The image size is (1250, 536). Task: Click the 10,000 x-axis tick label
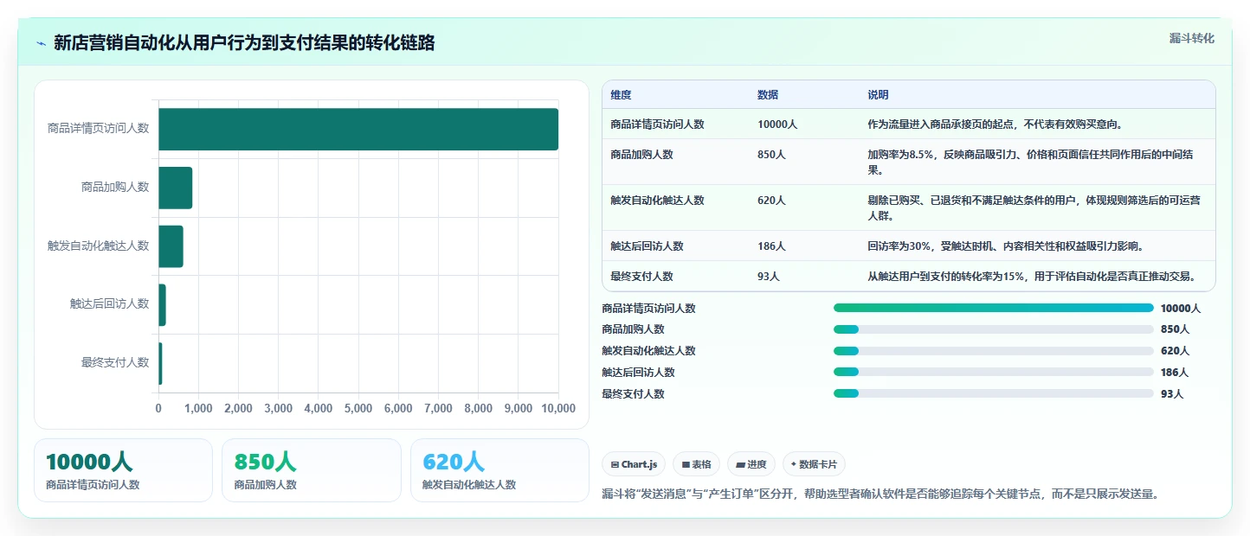(558, 408)
